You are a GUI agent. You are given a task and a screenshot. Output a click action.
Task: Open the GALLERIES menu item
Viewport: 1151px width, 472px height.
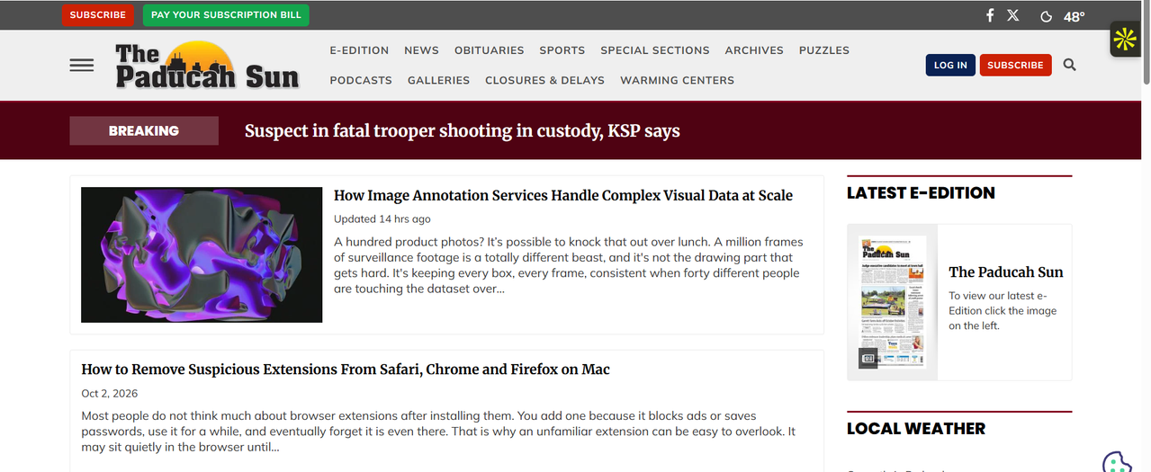coord(438,80)
